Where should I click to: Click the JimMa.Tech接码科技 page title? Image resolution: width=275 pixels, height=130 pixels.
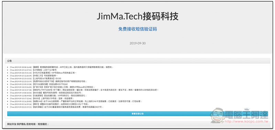point(137,16)
